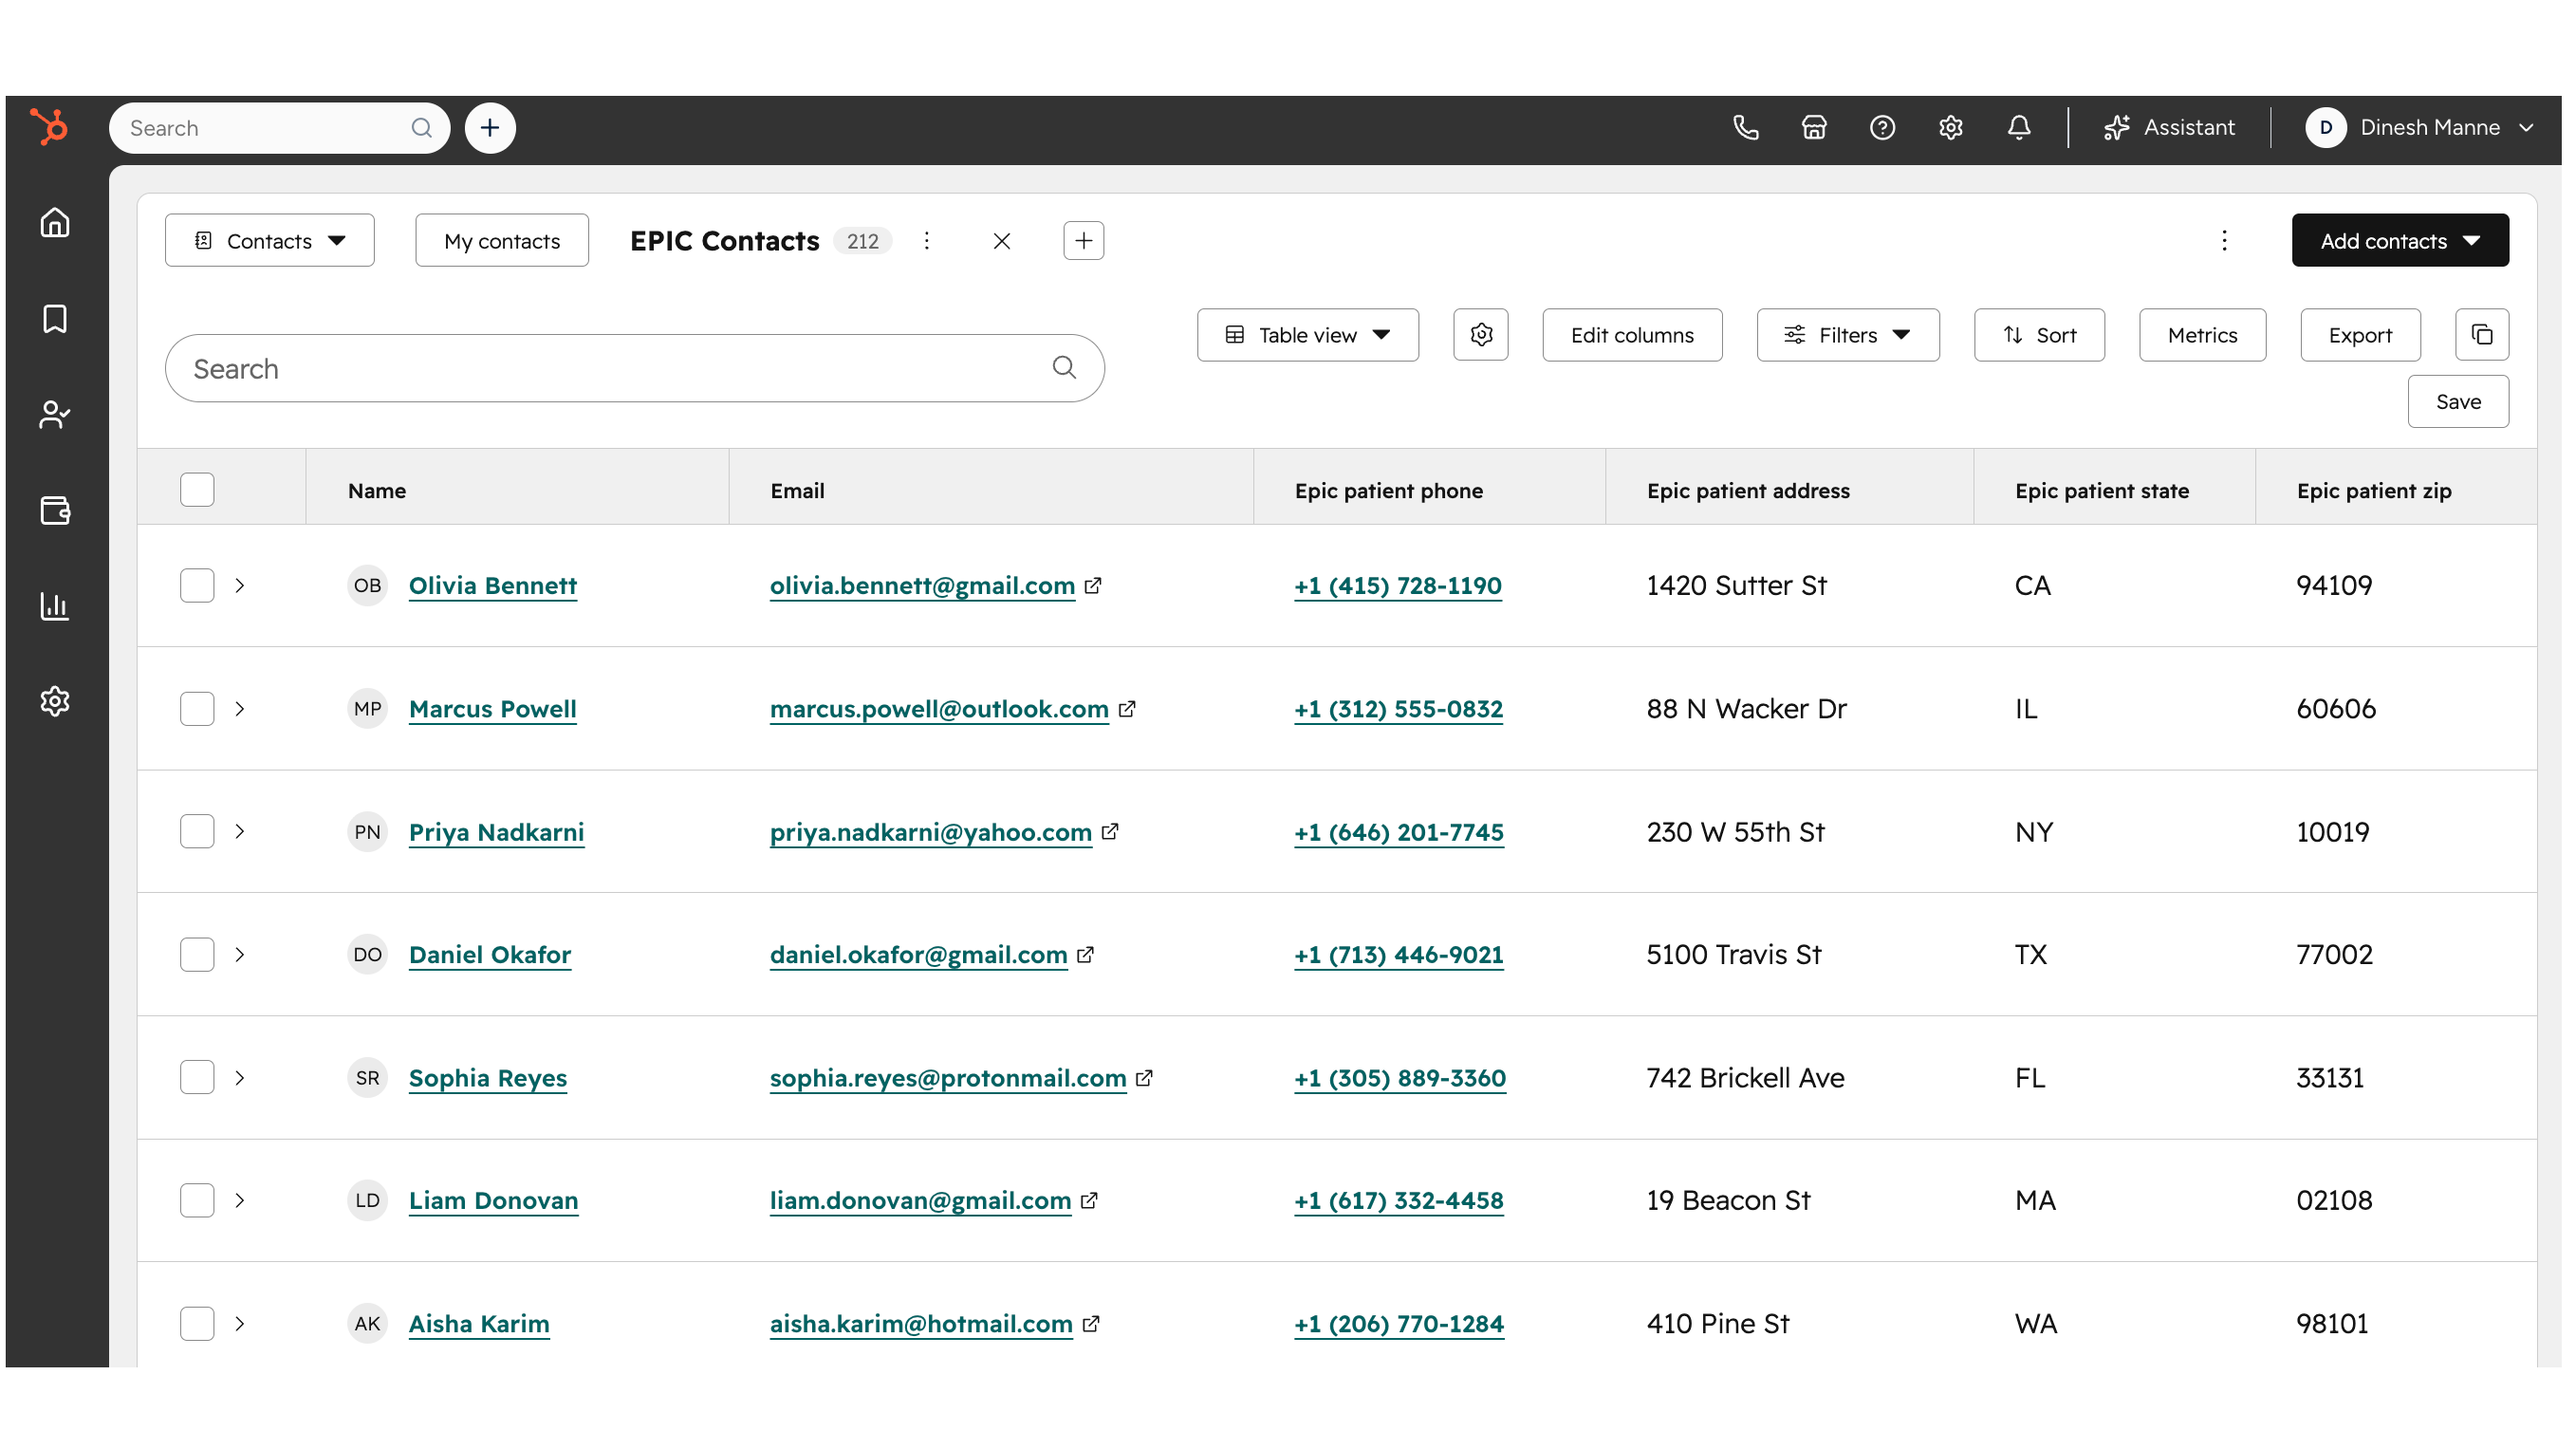The height and width of the screenshot is (1449, 2576).
Task: Open the top bar Settings gear icon
Action: (x=1951, y=128)
